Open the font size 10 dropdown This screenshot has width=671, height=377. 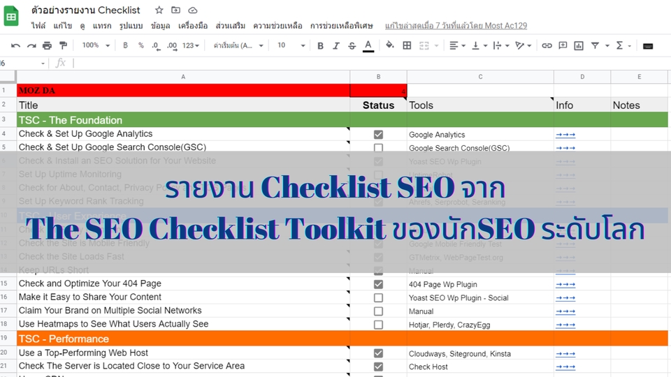(291, 45)
